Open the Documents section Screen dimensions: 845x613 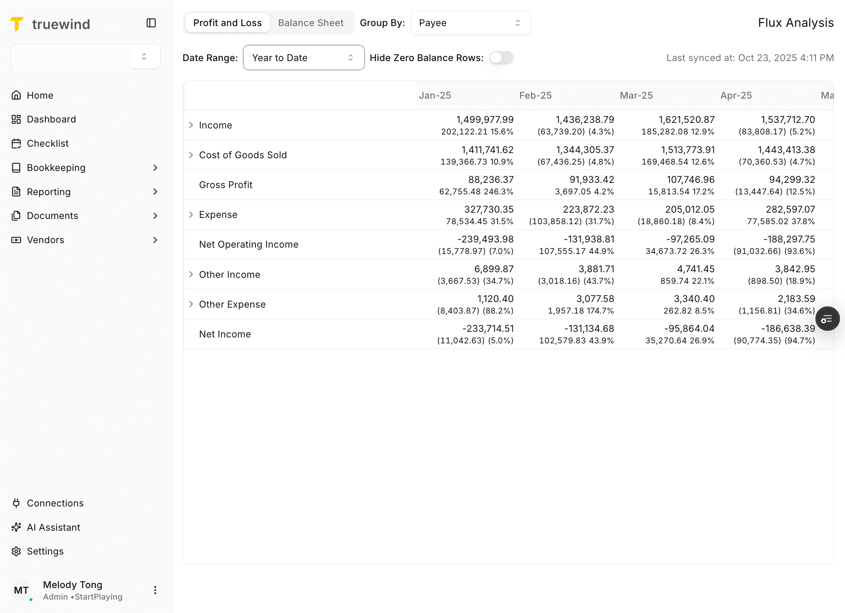pyautogui.click(x=52, y=216)
